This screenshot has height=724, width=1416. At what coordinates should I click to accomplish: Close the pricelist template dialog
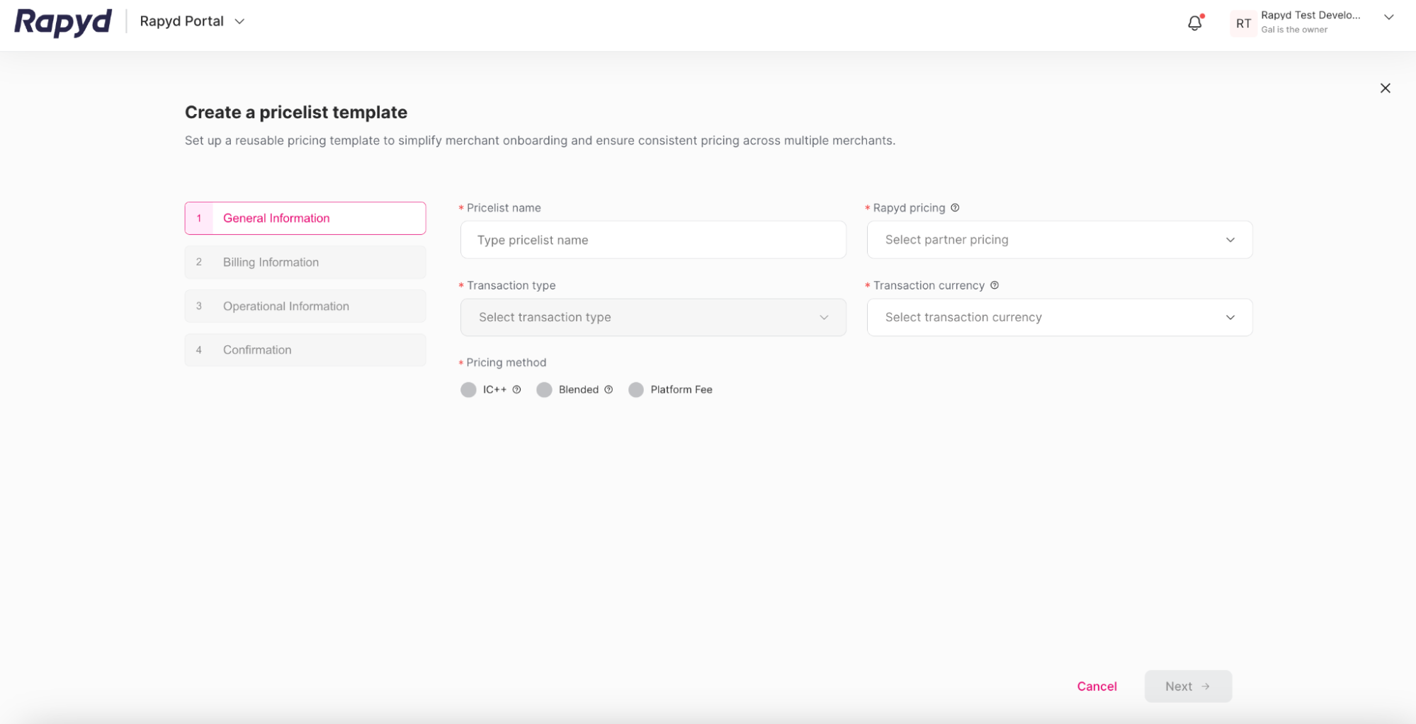point(1386,88)
